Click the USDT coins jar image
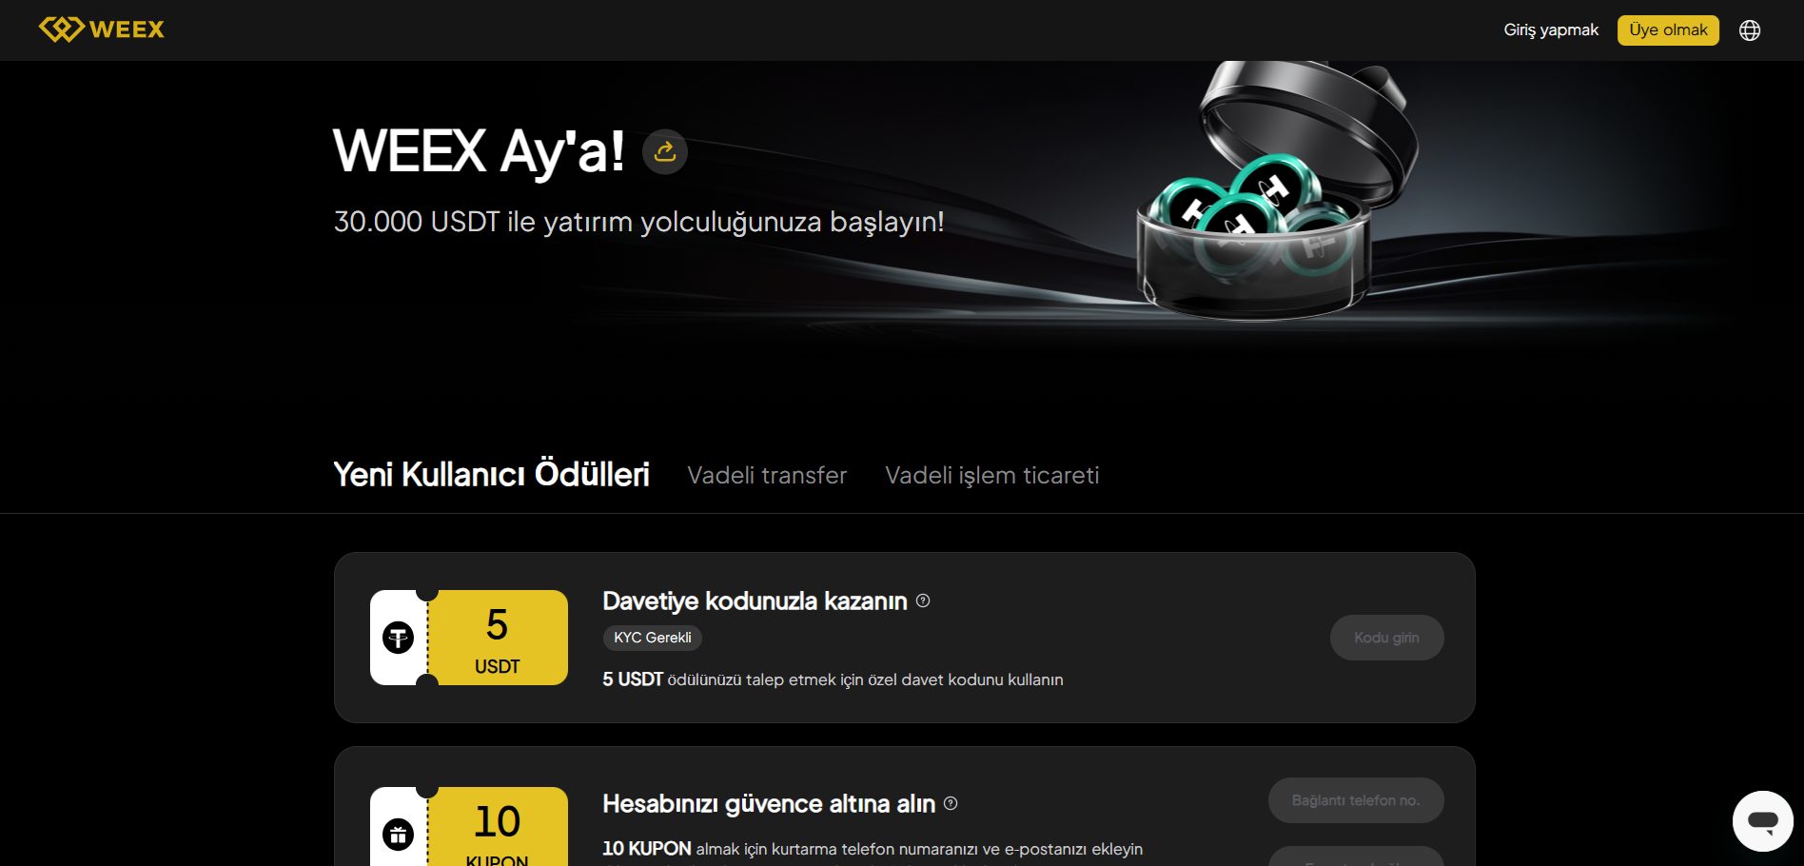Screen dimensions: 1804x866 click(x=1277, y=190)
